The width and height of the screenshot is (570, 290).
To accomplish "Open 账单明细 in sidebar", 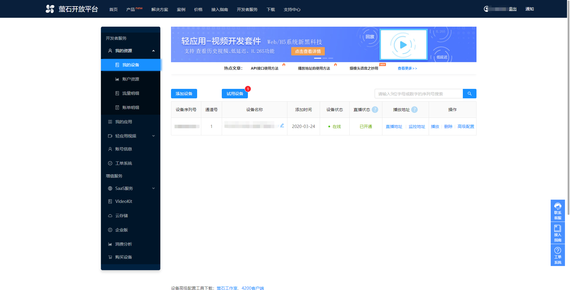I will click(x=131, y=108).
